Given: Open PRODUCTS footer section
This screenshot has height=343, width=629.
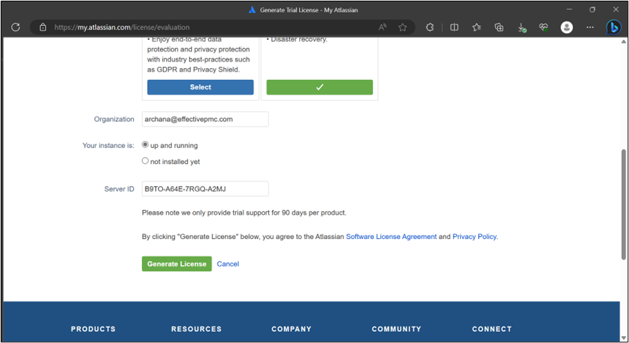Looking at the screenshot, I should tap(93, 329).
